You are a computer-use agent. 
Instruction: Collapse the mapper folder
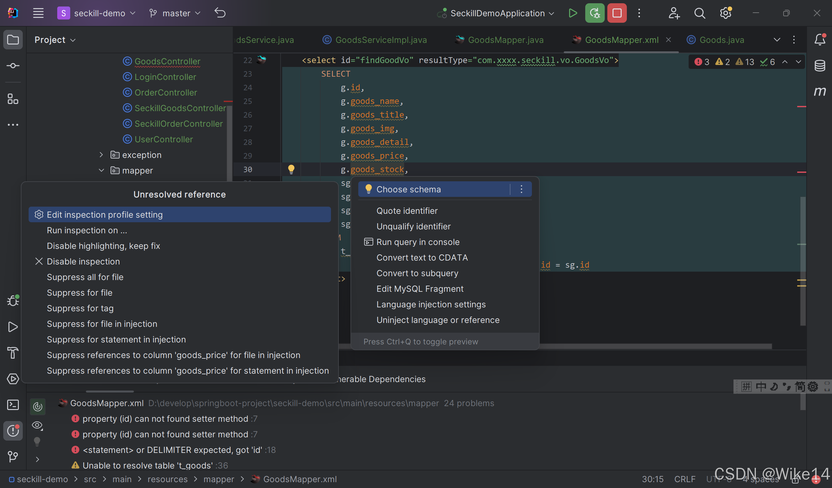pyautogui.click(x=101, y=170)
